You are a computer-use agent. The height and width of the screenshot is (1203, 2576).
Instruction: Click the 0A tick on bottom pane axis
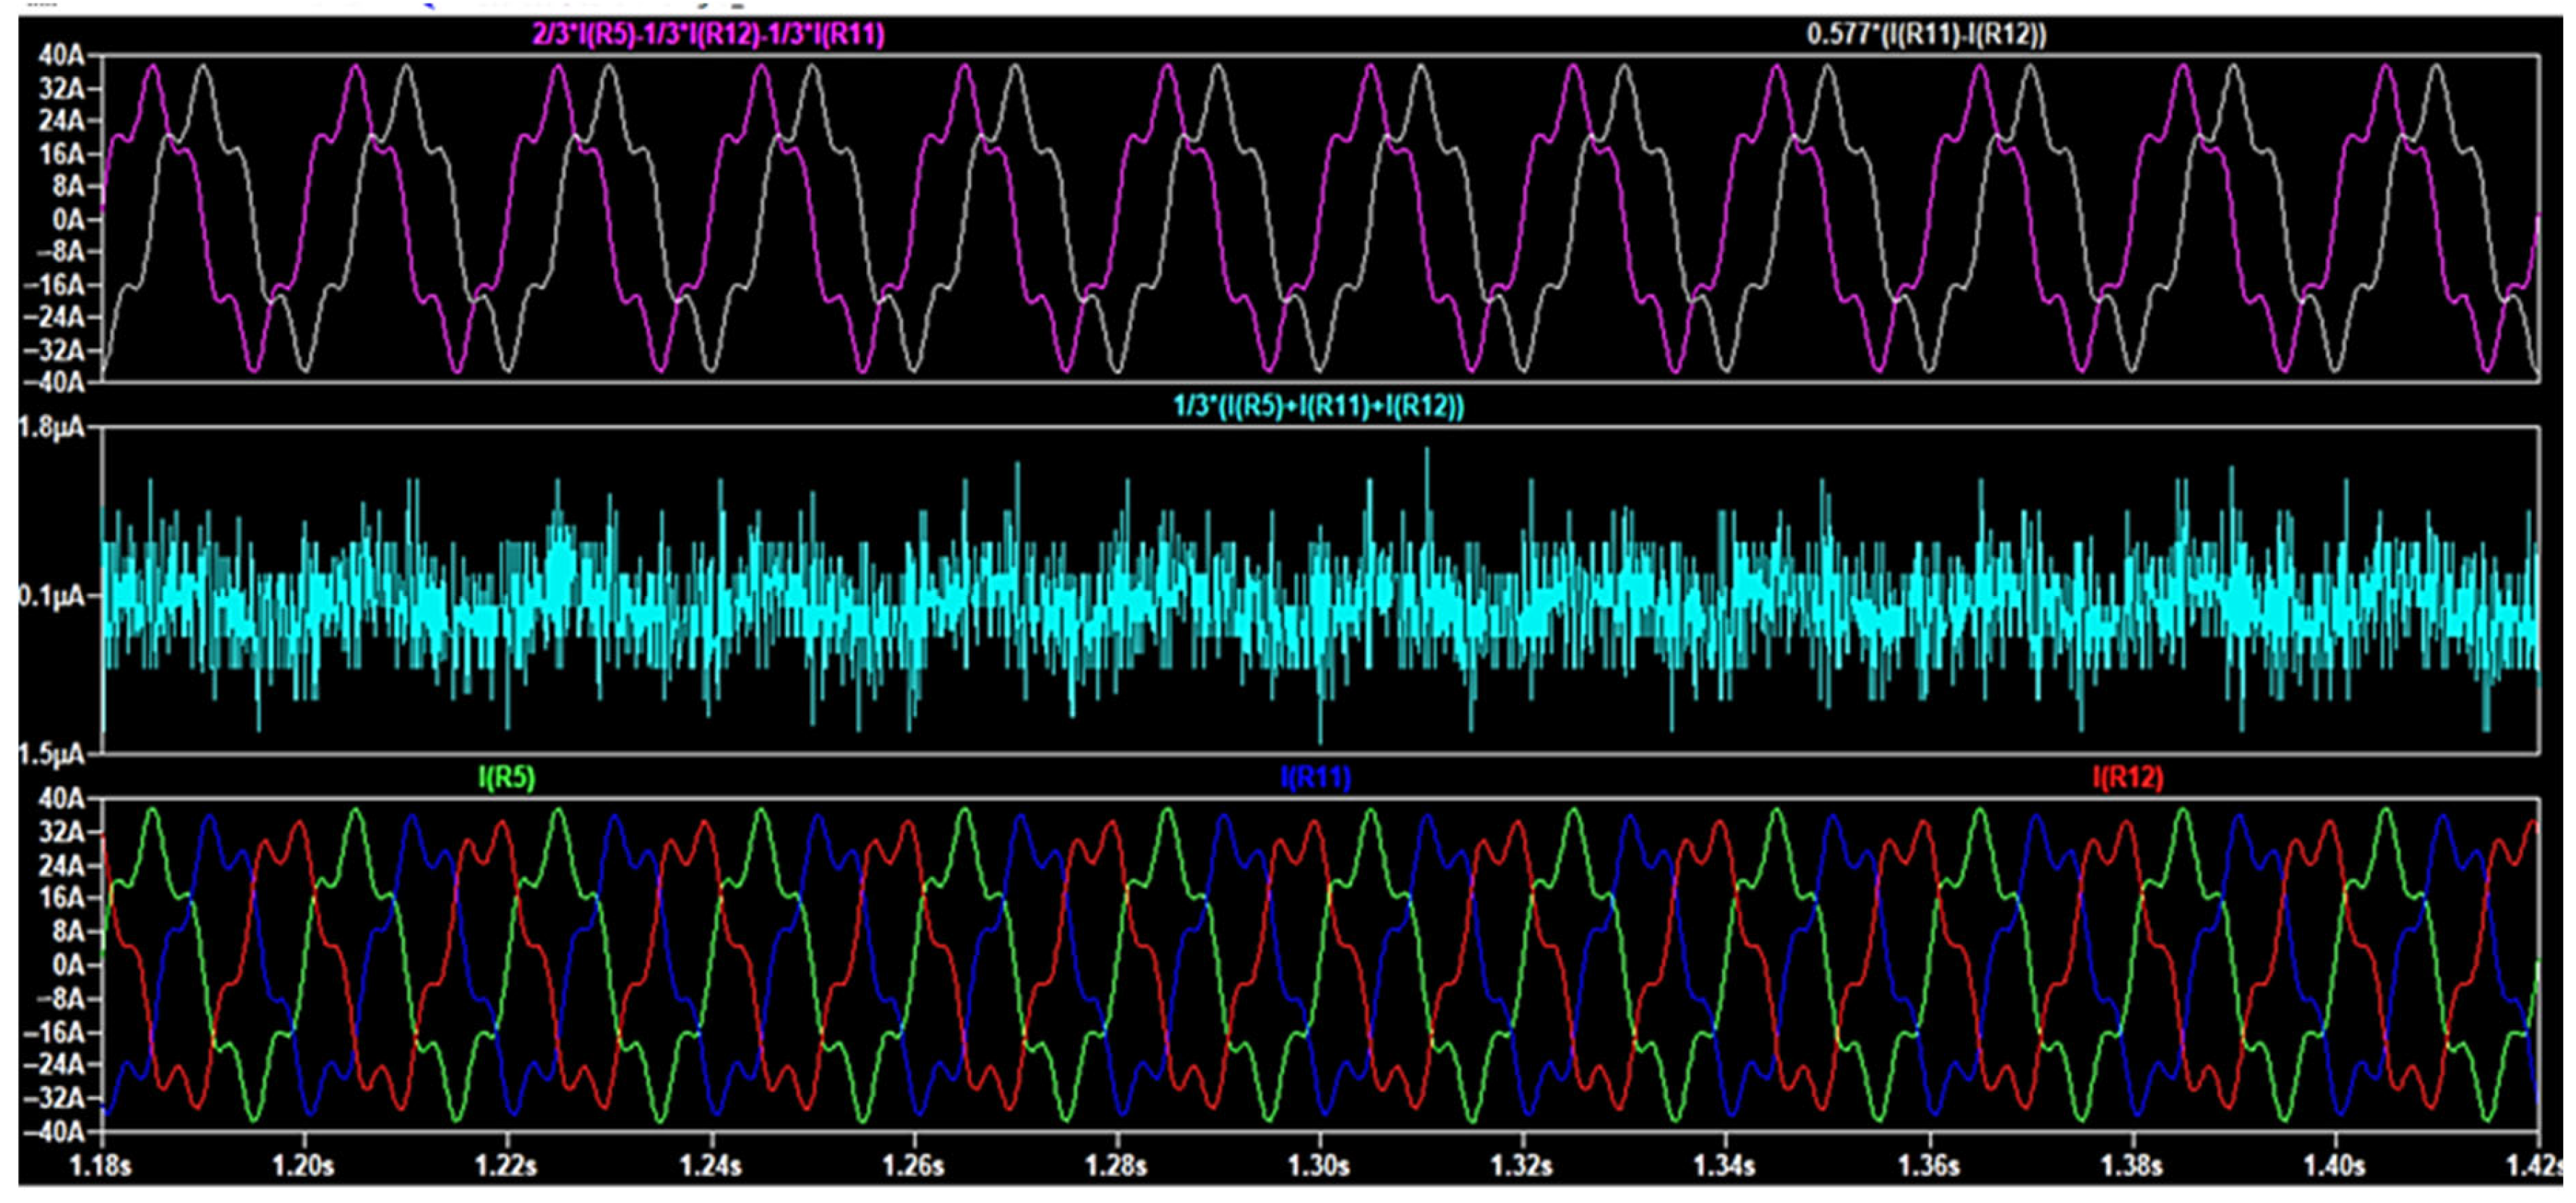click(x=68, y=965)
